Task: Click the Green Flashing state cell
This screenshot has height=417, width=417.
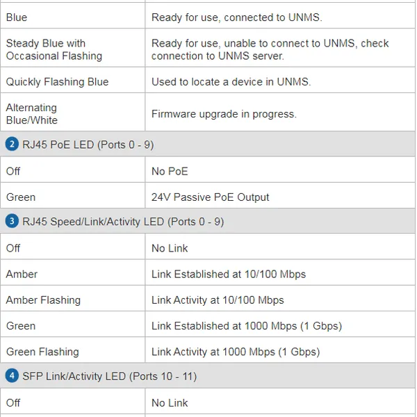Action: coord(42,352)
